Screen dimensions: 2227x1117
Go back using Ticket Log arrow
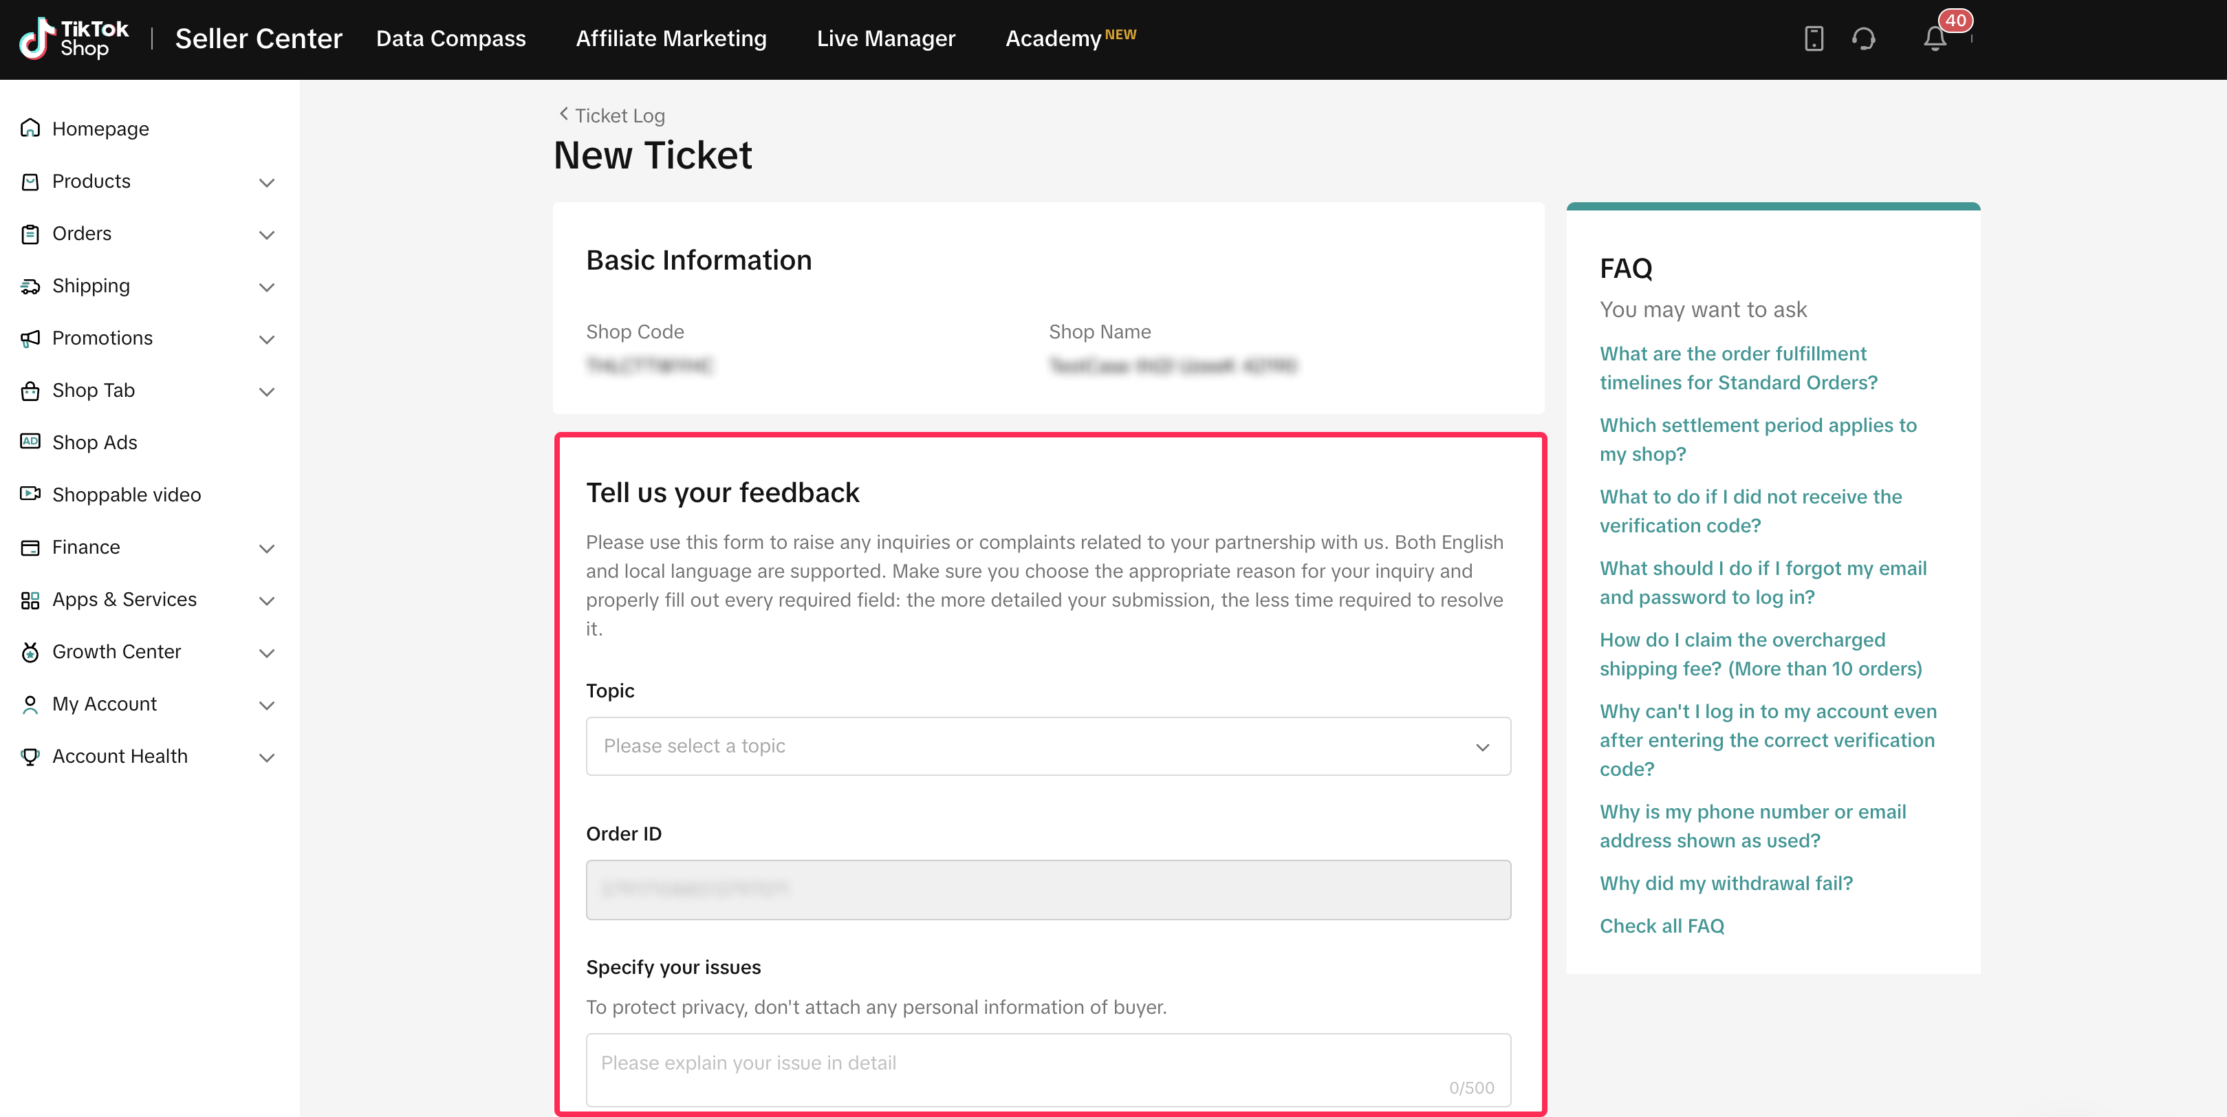(564, 114)
